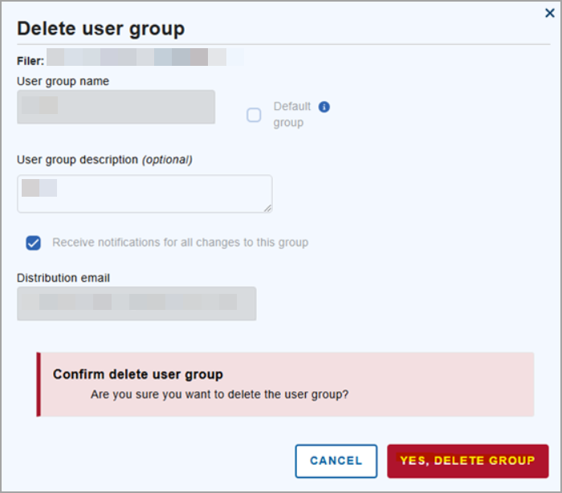
Task: Click the description textarea resize handle
Action: point(267,208)
